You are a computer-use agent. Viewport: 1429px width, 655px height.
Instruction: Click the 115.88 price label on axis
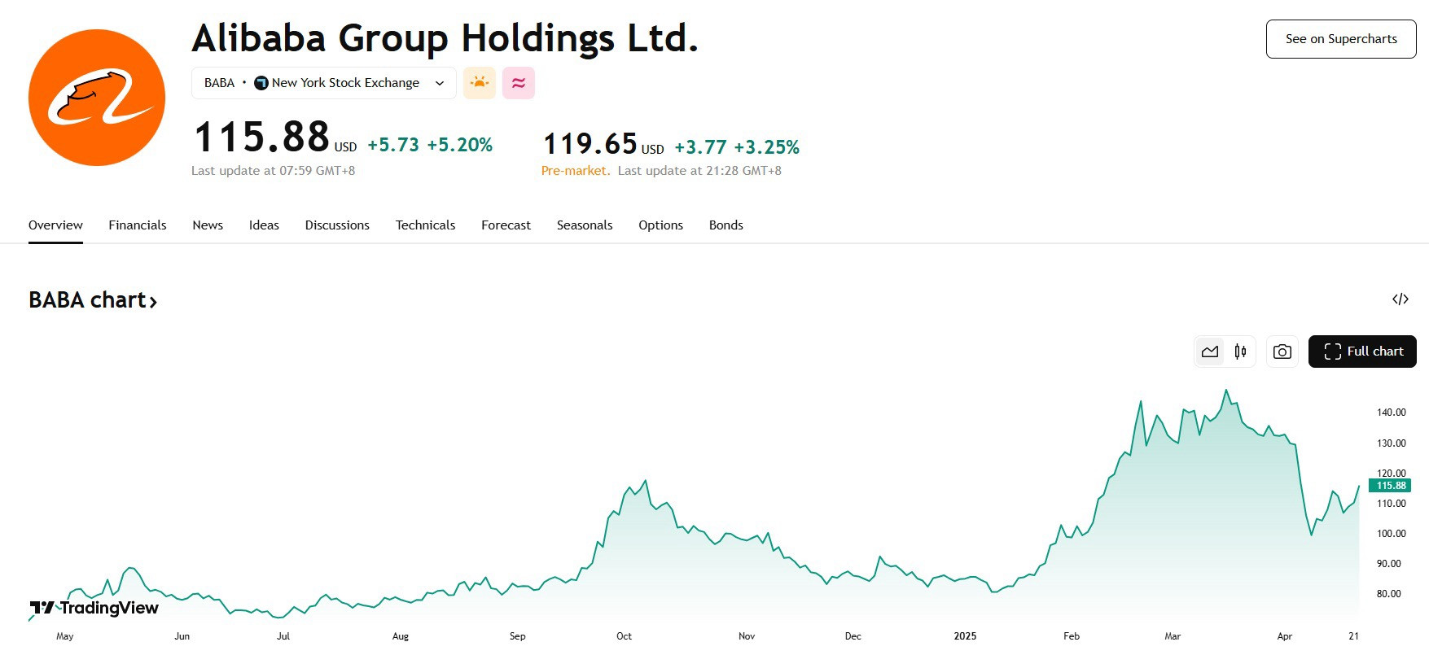[x=1391, y=486]
